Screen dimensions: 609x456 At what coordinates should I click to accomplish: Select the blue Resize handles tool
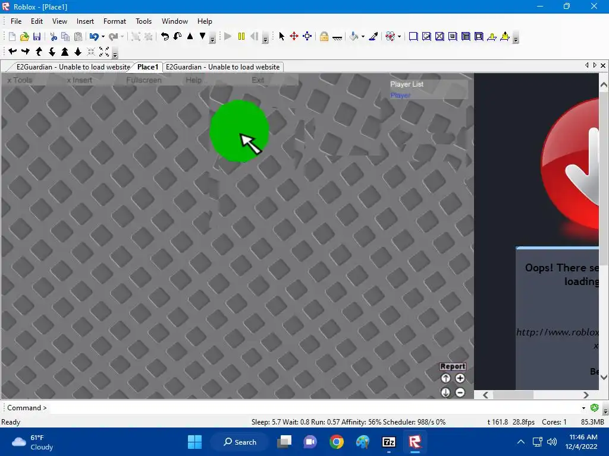click(307, 36)
